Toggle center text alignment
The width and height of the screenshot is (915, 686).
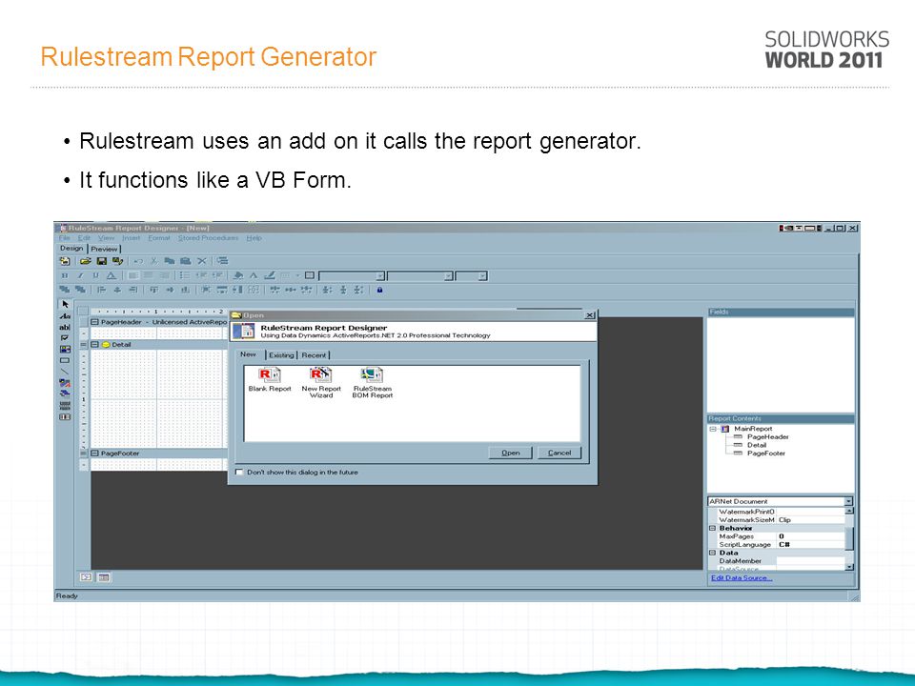(x=149, y=275)
